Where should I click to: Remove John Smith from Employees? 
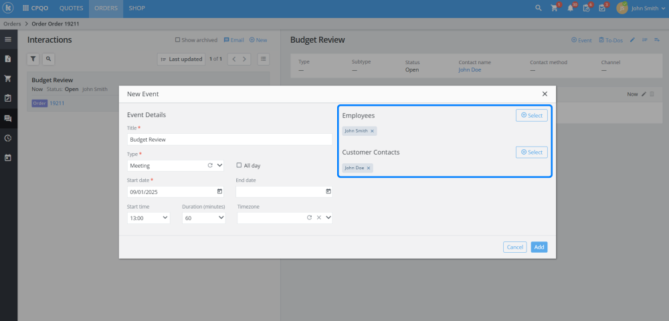coord(373,131)
